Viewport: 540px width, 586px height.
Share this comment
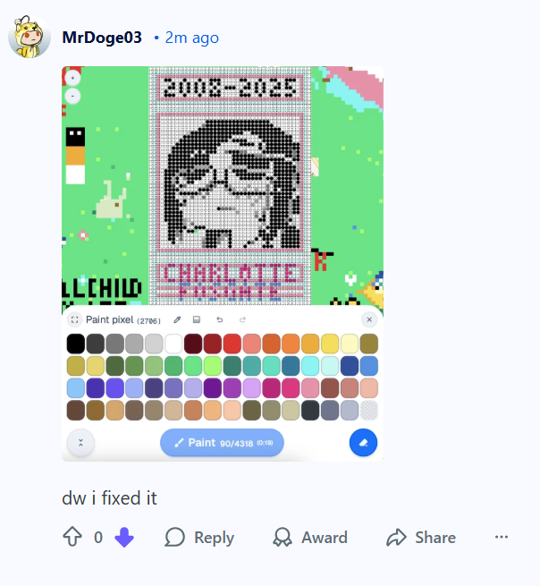421,538
